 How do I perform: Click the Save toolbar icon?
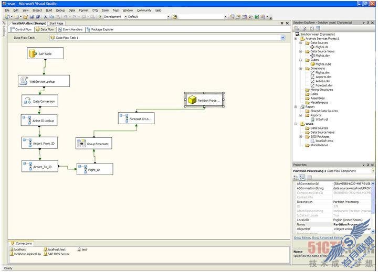pyautogui.click(x=31, y=17)
